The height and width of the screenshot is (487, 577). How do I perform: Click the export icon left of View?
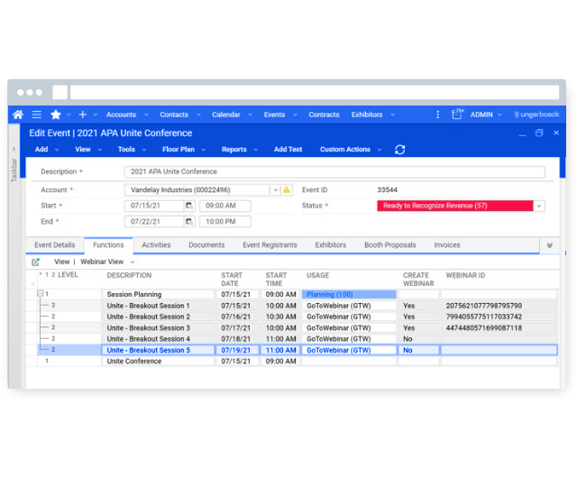click(36, 262)
